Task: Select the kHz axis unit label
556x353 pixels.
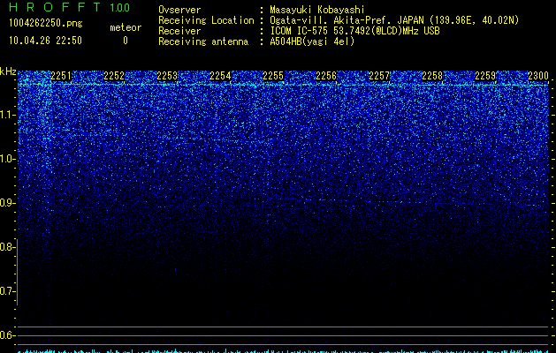Action: 9,71
